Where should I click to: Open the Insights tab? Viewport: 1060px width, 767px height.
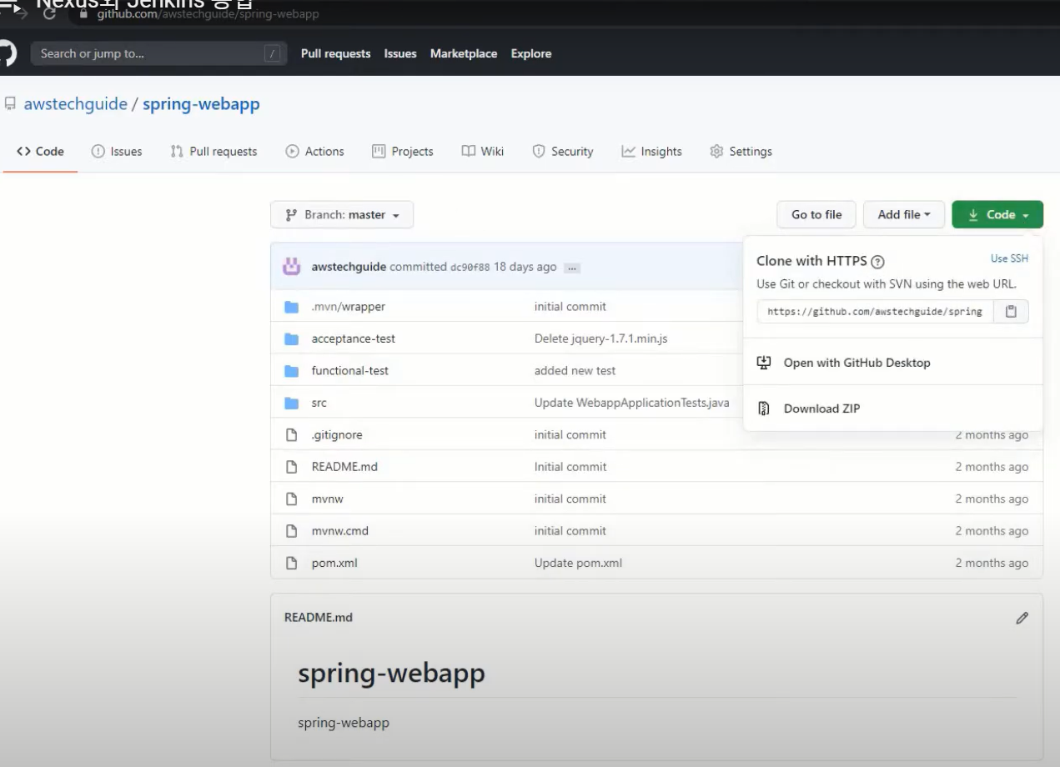(651, 152)
